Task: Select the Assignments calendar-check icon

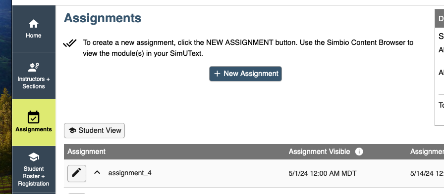Action: point(34,117)
